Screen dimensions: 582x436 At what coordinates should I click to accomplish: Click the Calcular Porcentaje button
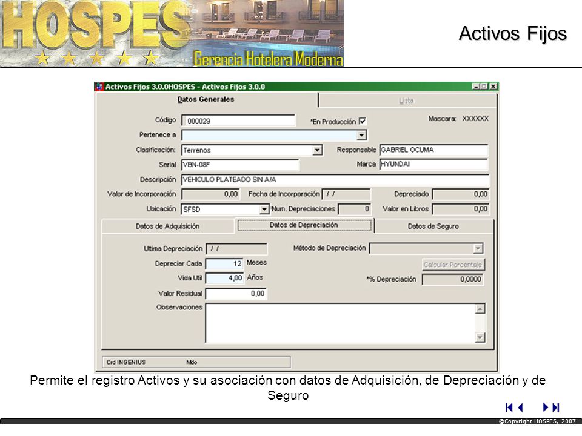click(453, 265)
